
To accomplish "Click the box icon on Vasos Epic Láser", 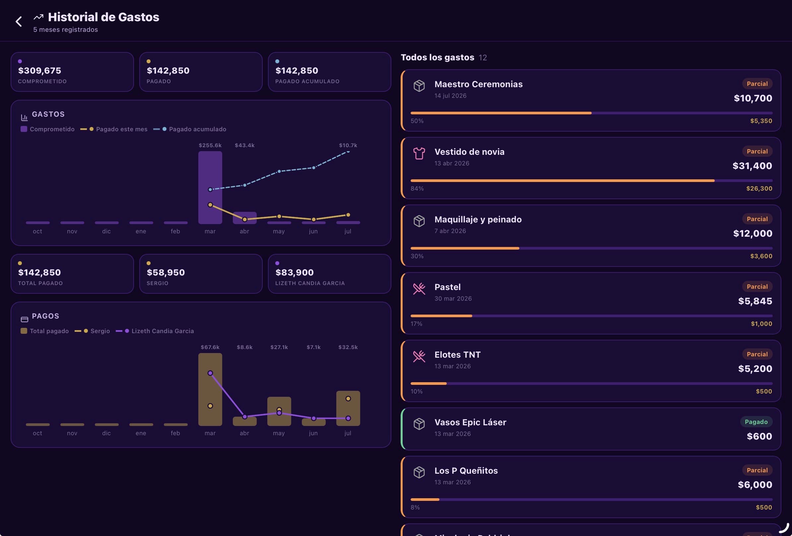I will pyautogui.click(x=419, y=424).
